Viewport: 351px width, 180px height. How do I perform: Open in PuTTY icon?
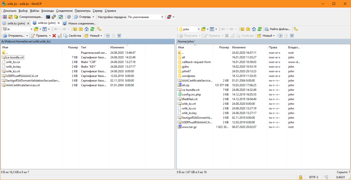[54, 17]
